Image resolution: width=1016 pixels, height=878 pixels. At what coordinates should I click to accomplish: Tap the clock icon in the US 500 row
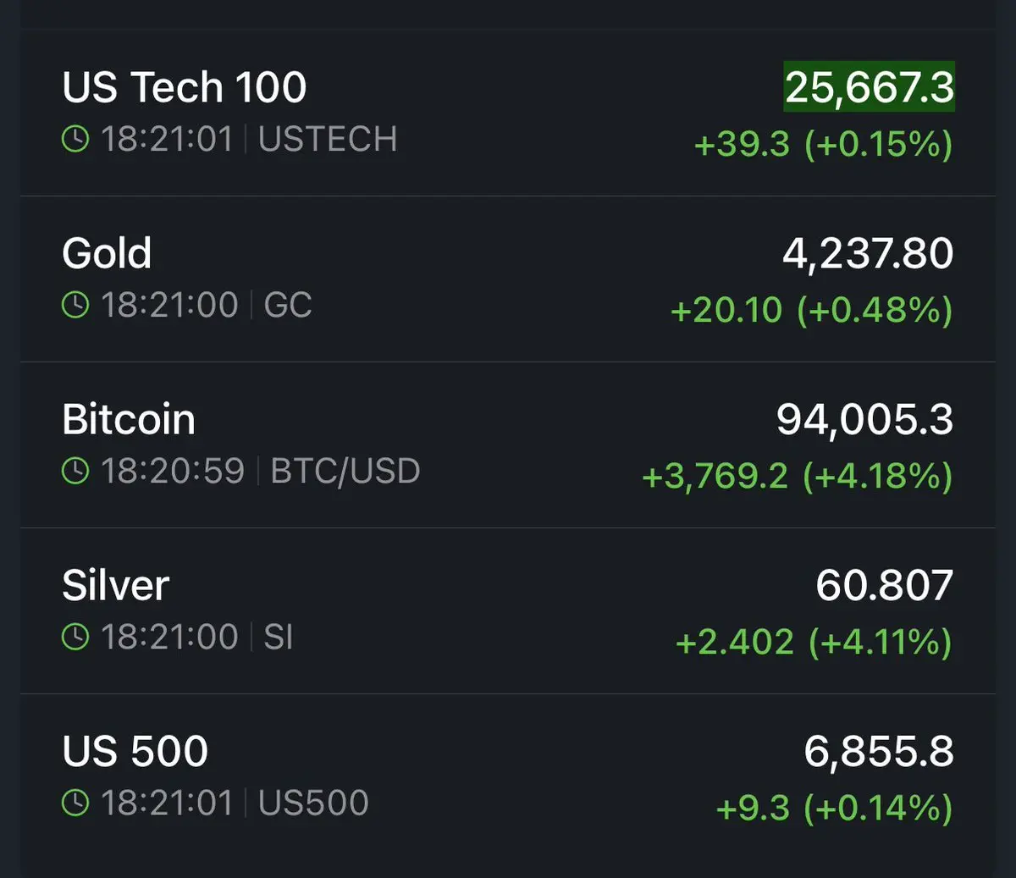(75, 803)
